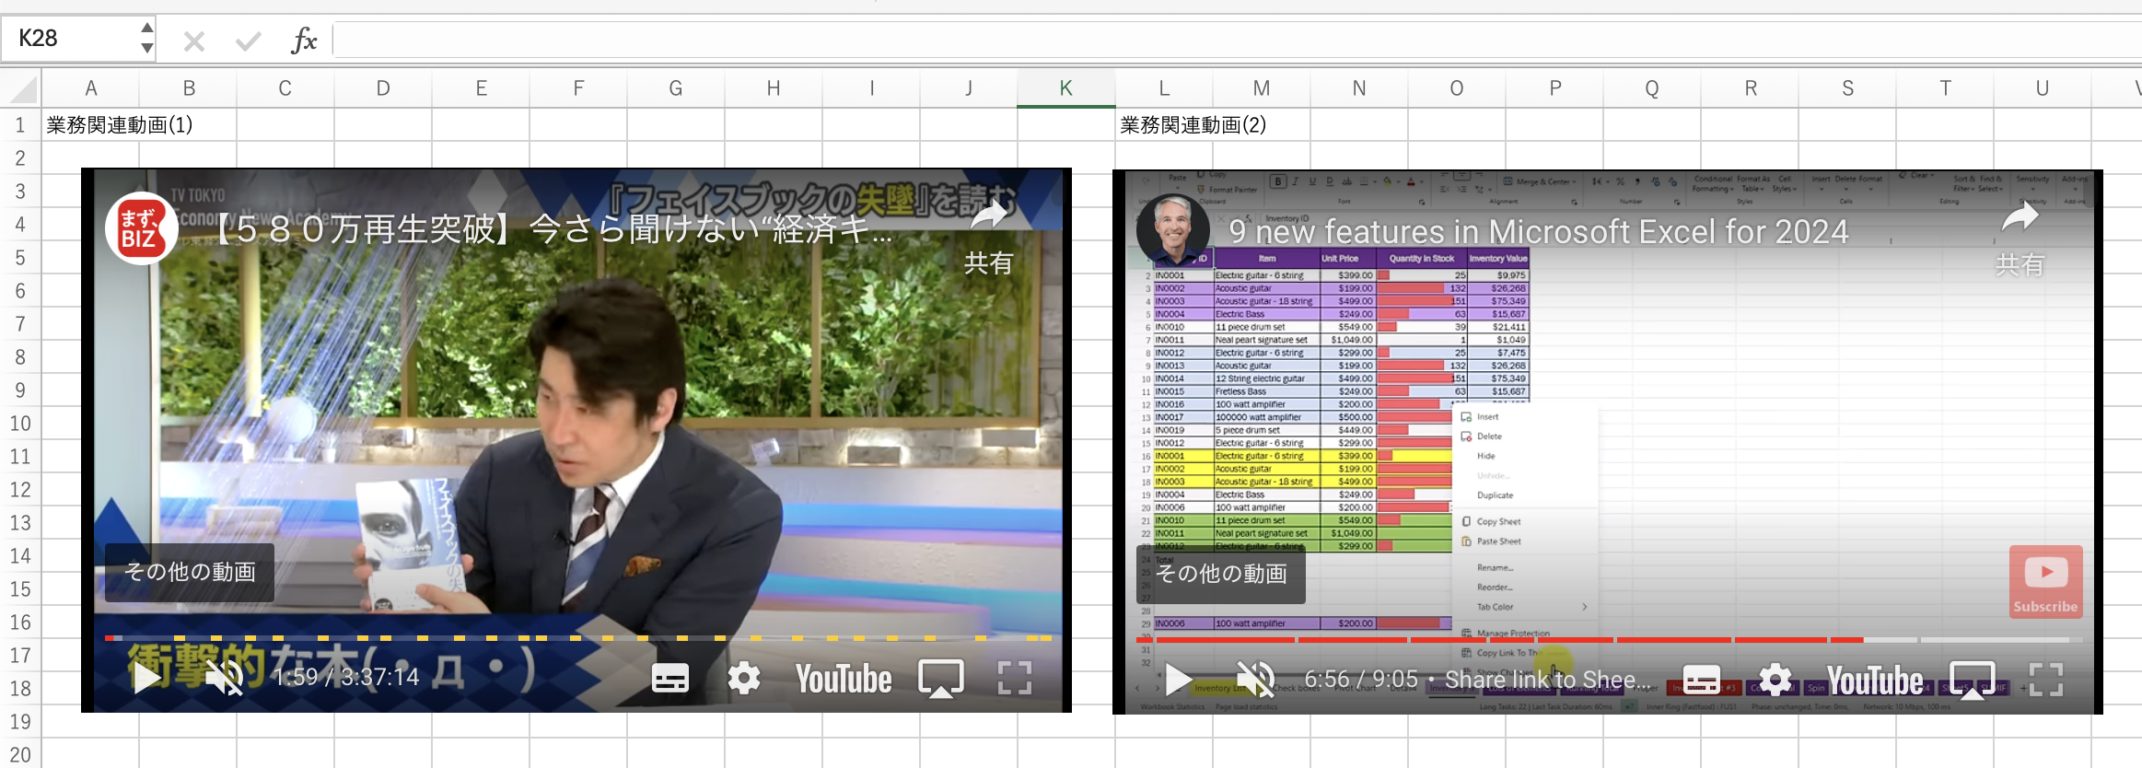Click the fx Insert Function icon

[304, 41]
